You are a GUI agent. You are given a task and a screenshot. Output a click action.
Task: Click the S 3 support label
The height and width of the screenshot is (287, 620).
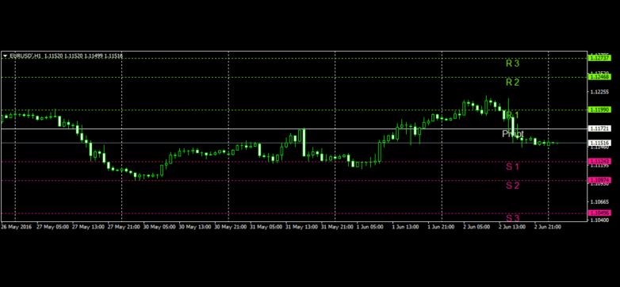pos(512,218)
